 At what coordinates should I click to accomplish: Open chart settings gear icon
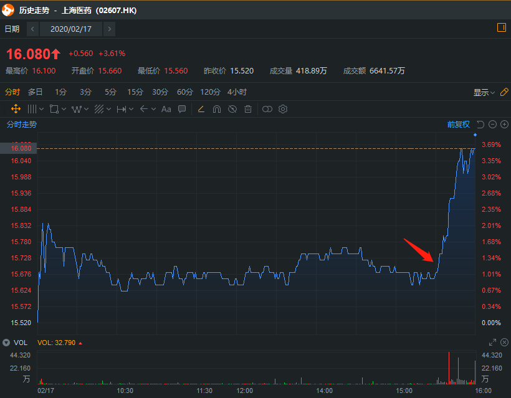coord(283,109)
